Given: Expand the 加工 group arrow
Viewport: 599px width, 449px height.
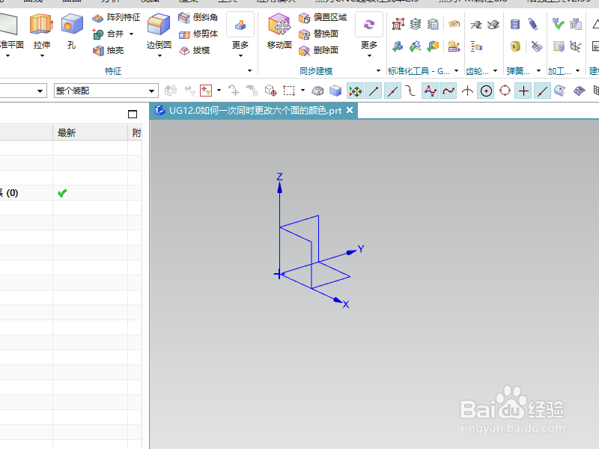Looking at the screenshot, I should (x=577, y=70).
